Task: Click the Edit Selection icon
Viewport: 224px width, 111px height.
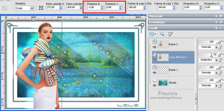Action: tap(171, 34)
